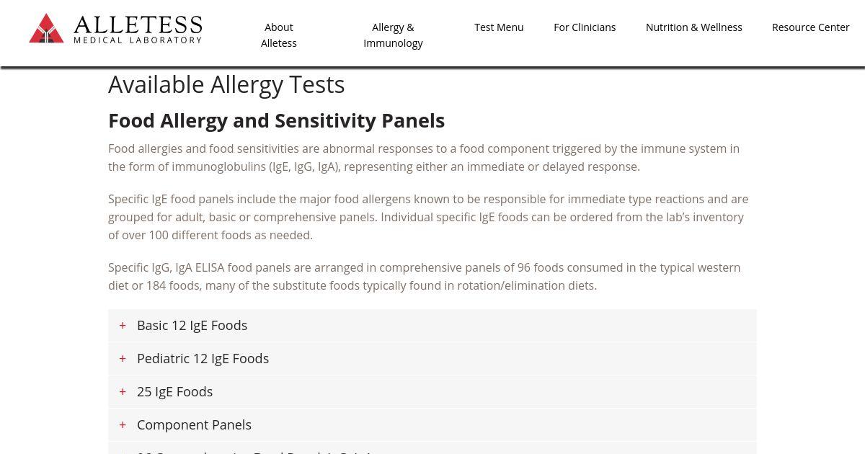This screenshot has width=865, height=454.
Task: Open the About Alletess menu
Action: (279, 35)
